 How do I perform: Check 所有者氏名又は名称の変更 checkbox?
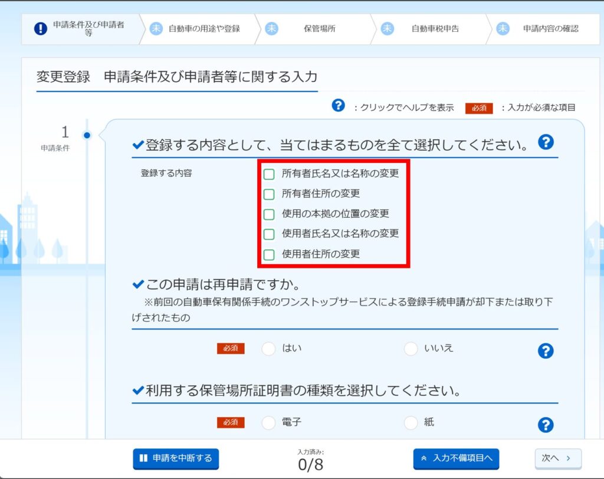point(269,174)
